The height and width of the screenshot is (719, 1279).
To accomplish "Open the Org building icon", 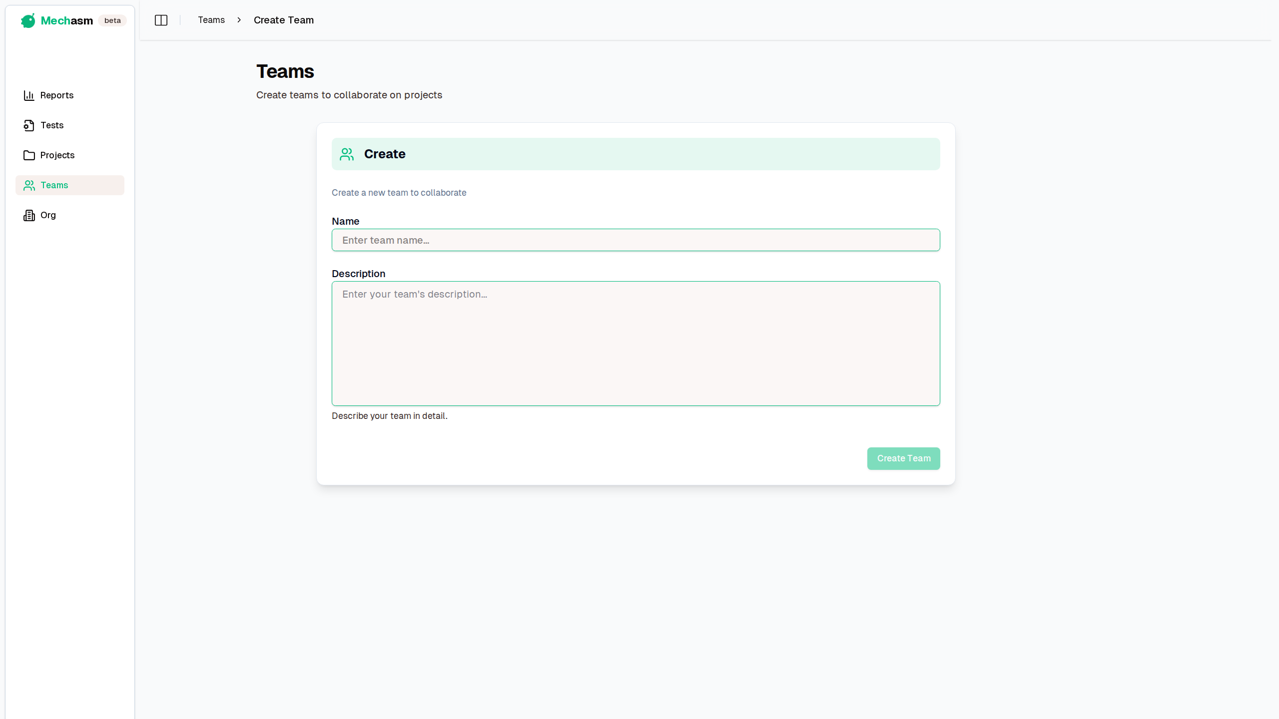I will tap(29, 215).
